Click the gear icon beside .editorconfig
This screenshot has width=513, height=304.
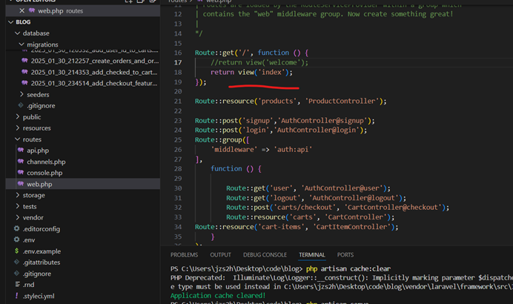17,228
